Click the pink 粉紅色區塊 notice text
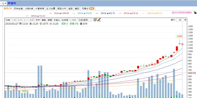 183,12
